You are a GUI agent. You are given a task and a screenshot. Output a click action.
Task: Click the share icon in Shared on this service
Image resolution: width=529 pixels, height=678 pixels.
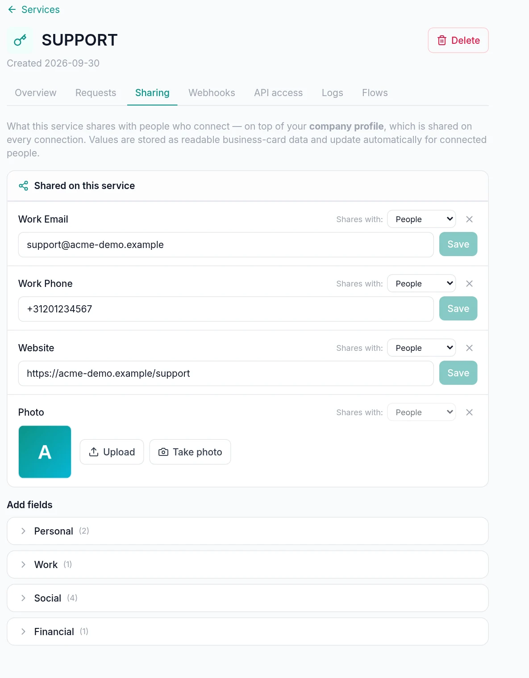(x=24, y=185)
